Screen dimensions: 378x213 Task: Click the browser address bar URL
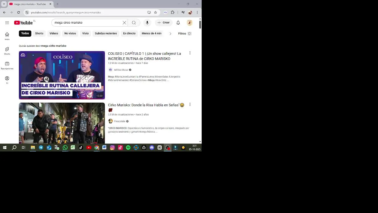[66, 12]
